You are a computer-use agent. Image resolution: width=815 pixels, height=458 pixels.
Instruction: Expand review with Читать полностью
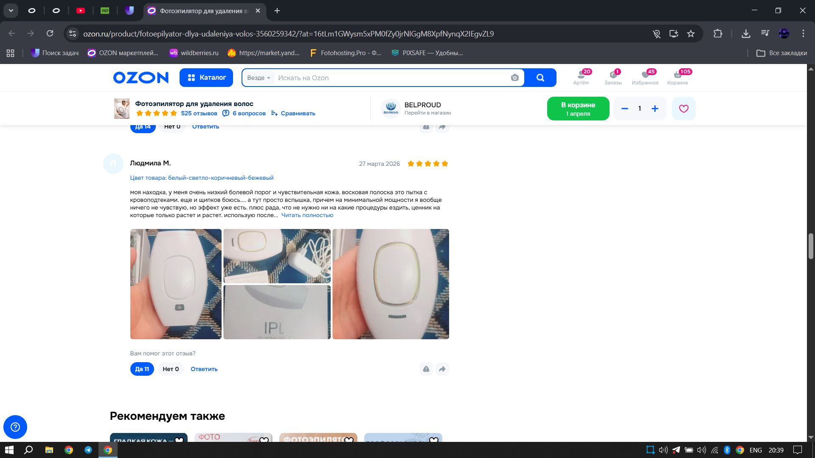click(x=307, y=215)
